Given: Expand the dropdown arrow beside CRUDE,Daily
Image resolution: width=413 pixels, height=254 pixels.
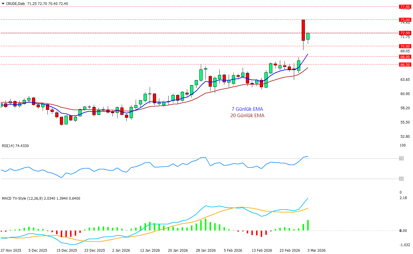Looking at the screenshot, I should [3, 4].
